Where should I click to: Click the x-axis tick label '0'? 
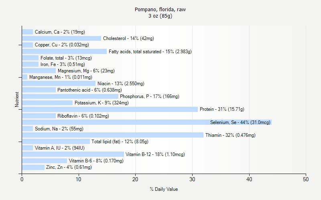pos(22,179)
